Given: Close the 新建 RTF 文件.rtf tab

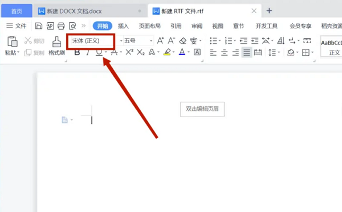Looking at the screenshot, I should click(254, 11).
